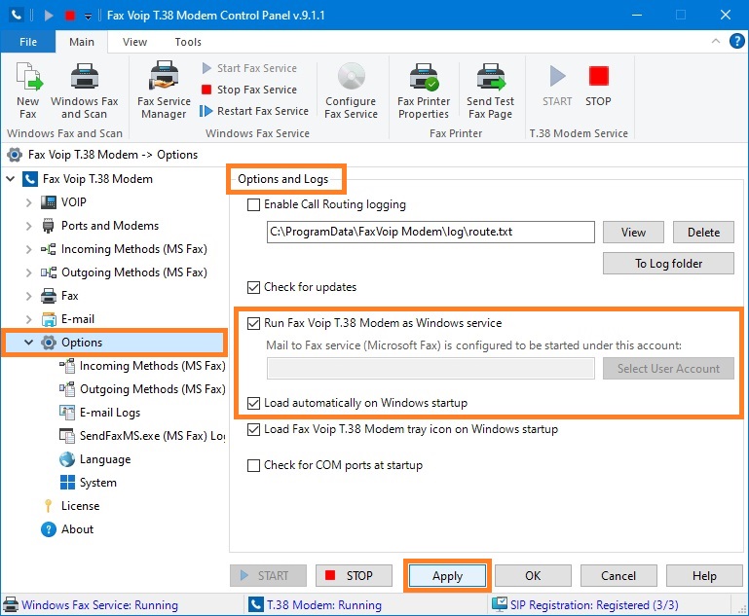The width and height of the screenshot is (749, 616).
Task: Click Send Test Fax Page
Action: [x=490, y=91]
